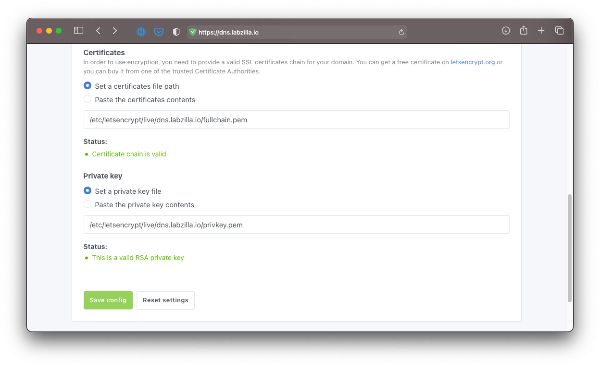Open a new tab with plus icon
The height and width of the screenshot is (367, 600).
click(541, 31)
